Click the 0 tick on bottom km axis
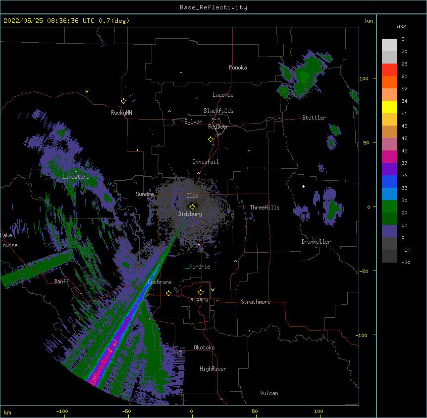 (191, 411)
